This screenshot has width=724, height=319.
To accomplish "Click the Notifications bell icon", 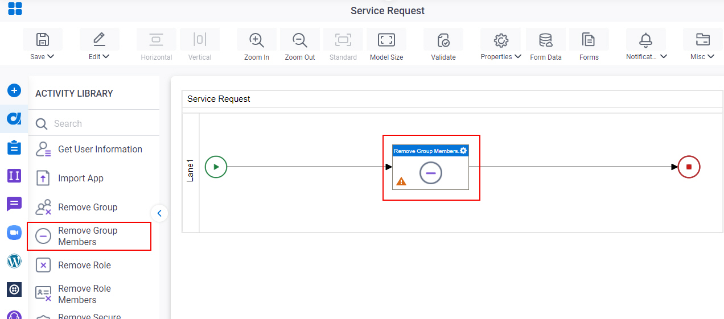I will pos(645,40).
